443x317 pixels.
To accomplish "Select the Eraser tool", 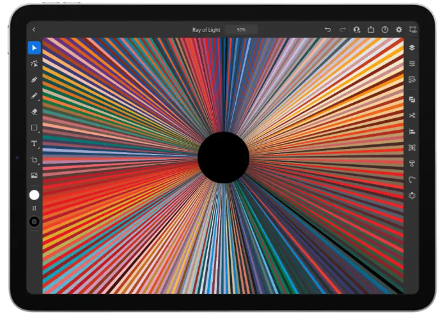I will click(34, 112).
